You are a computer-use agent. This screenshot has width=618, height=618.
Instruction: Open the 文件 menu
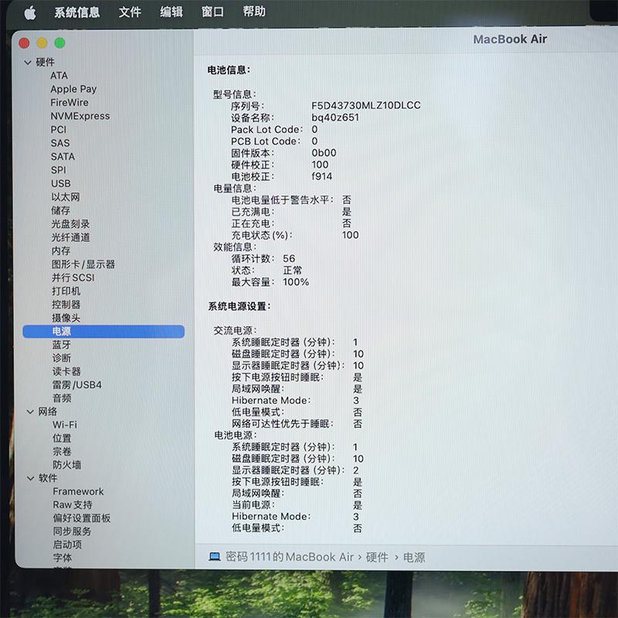(130, 12)
